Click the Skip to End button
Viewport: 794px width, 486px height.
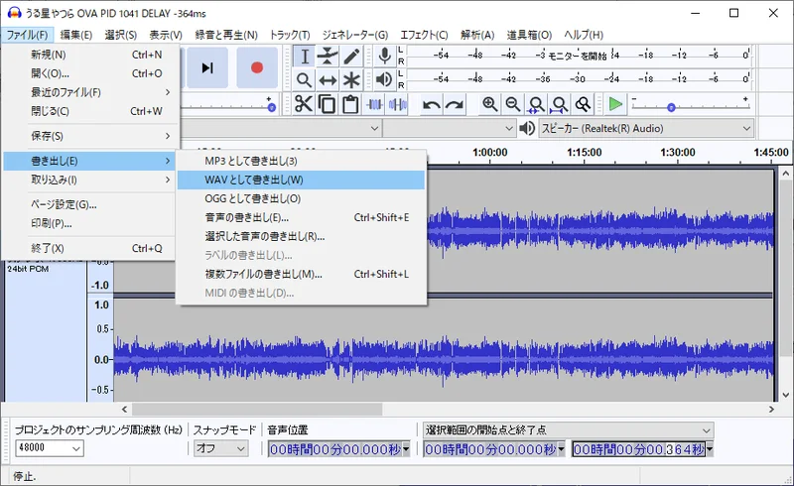coord(206,67)
